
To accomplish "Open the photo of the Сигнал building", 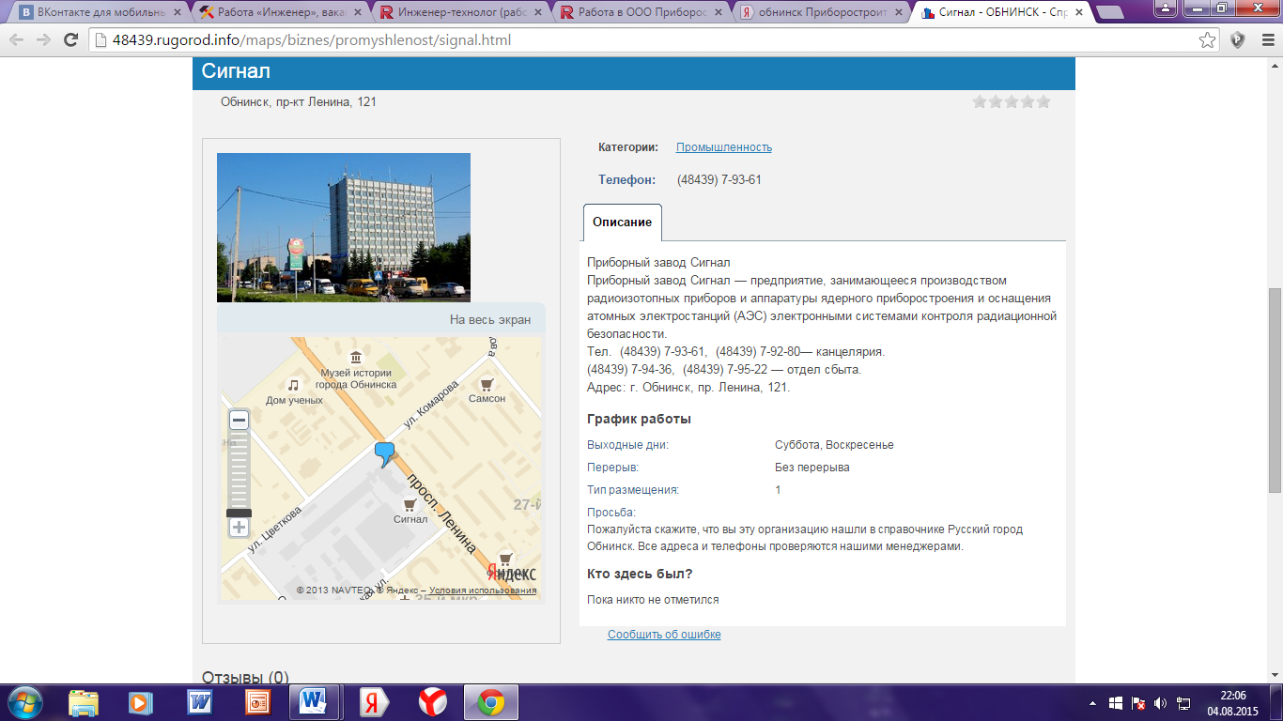I will pos(344,227).
